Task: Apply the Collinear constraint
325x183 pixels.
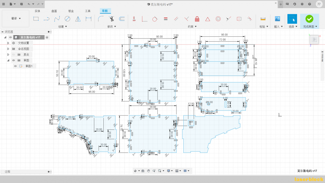Action: (x=228, y=19)
